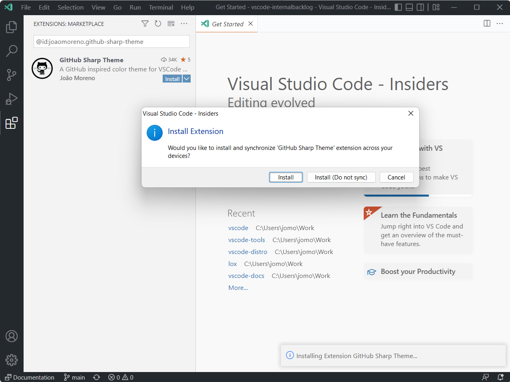Refresh the extensions list
The image size is (510, 382).
(158, 24)
